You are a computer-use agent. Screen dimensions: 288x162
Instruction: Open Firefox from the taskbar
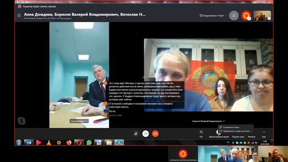click(x=69, y=143)
